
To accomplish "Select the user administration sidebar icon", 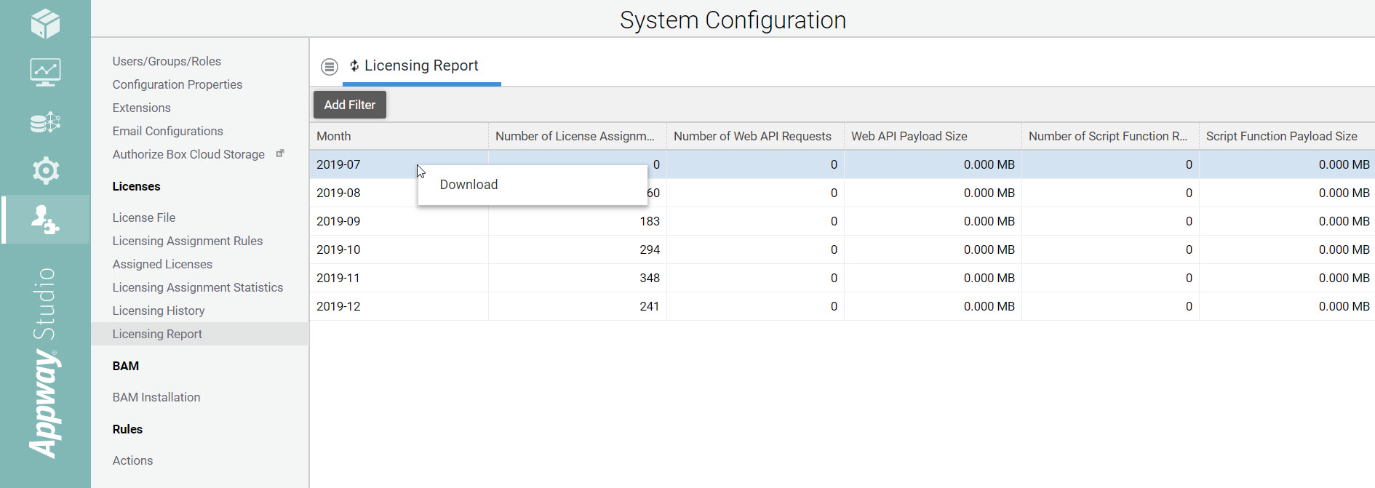I will pyautogui.click(x=45, y=220).
